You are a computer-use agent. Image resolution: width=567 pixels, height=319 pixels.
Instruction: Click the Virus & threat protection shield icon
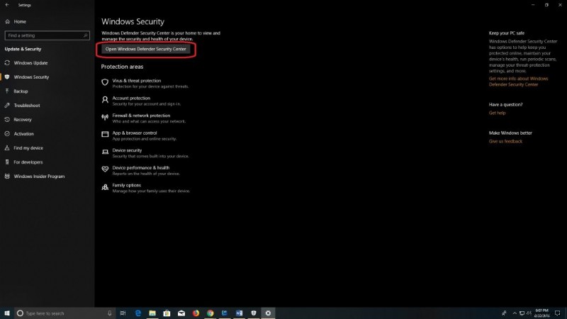(105, 82)
